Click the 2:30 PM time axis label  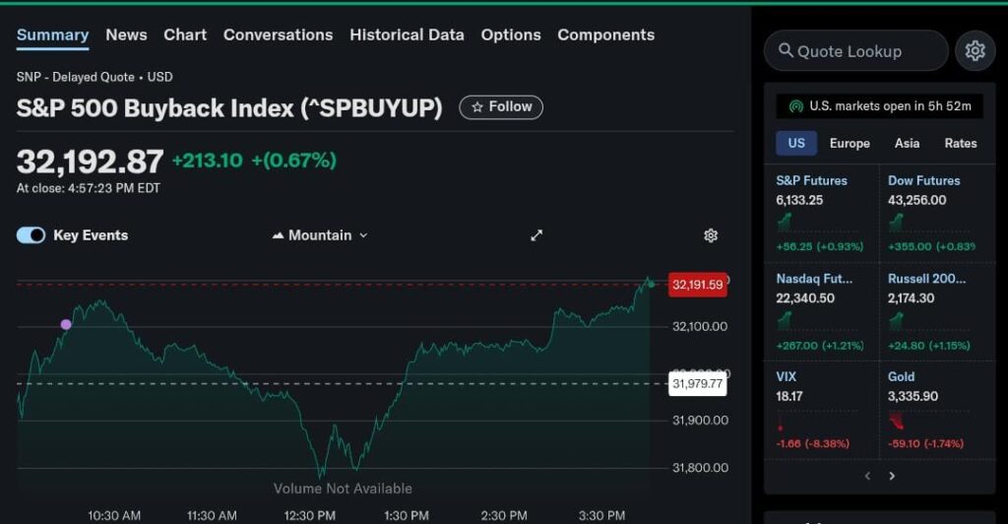(x=504, y=516)
